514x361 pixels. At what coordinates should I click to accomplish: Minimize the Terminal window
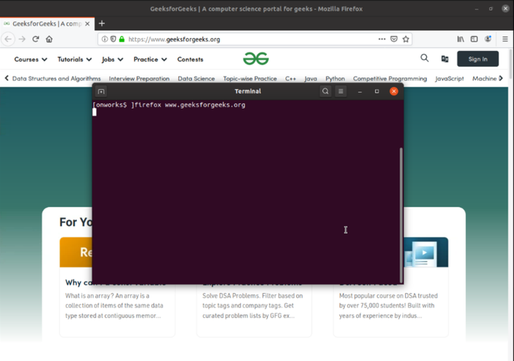(360, 92)
